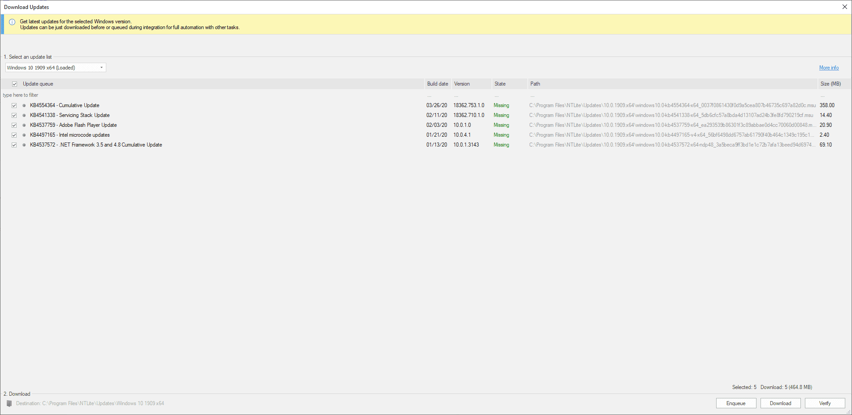The image size is (852, 415).
Task: Uncheck KB4537572 .NET Framework Cumulative Update
Action: [x=14, y=145]
